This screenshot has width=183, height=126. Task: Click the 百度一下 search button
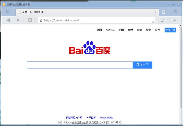point(142,65)
